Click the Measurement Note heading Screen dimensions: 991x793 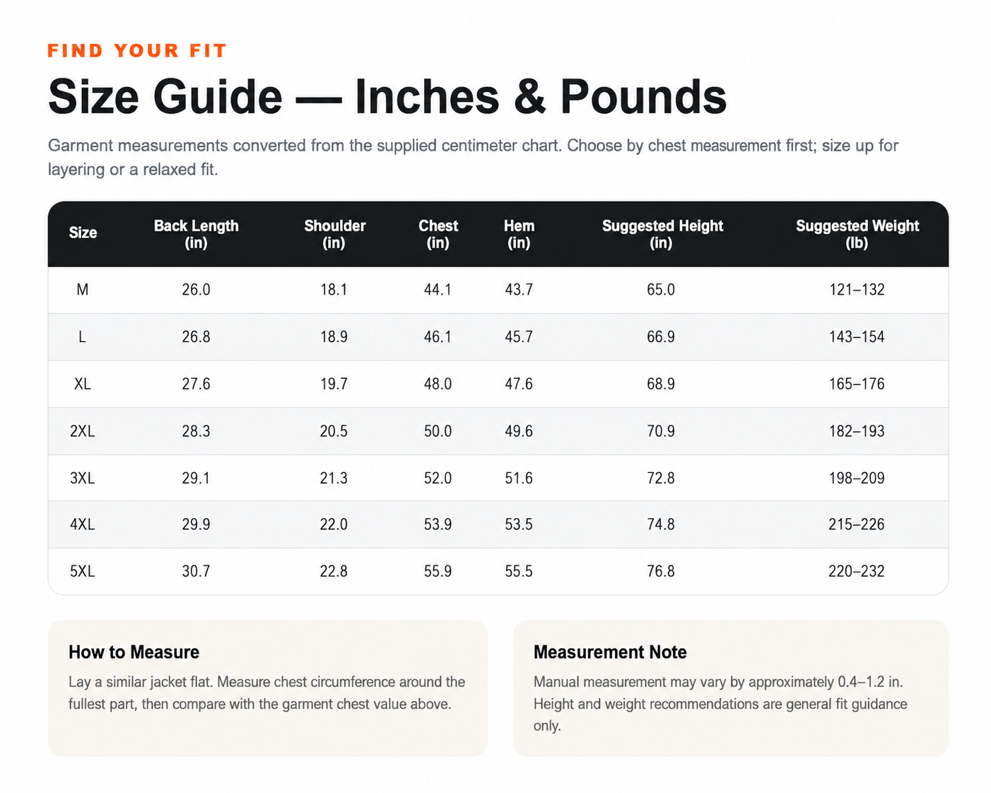point(610,652)
